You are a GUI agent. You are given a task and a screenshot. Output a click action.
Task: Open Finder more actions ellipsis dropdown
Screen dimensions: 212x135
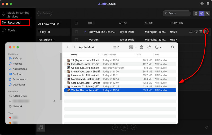click(x=158, y=47)
